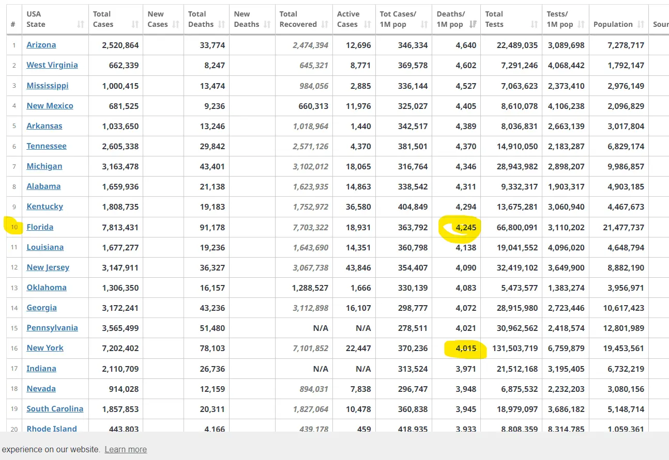This screenshot has width=669, height=460.
Task: Open the West Virginia state page
Action: coord(52,65)
